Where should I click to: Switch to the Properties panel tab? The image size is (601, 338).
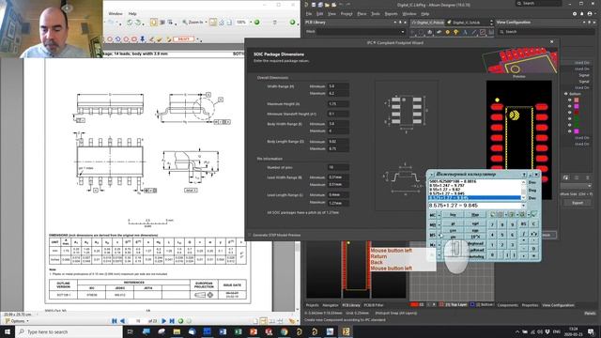coord(530,305)
